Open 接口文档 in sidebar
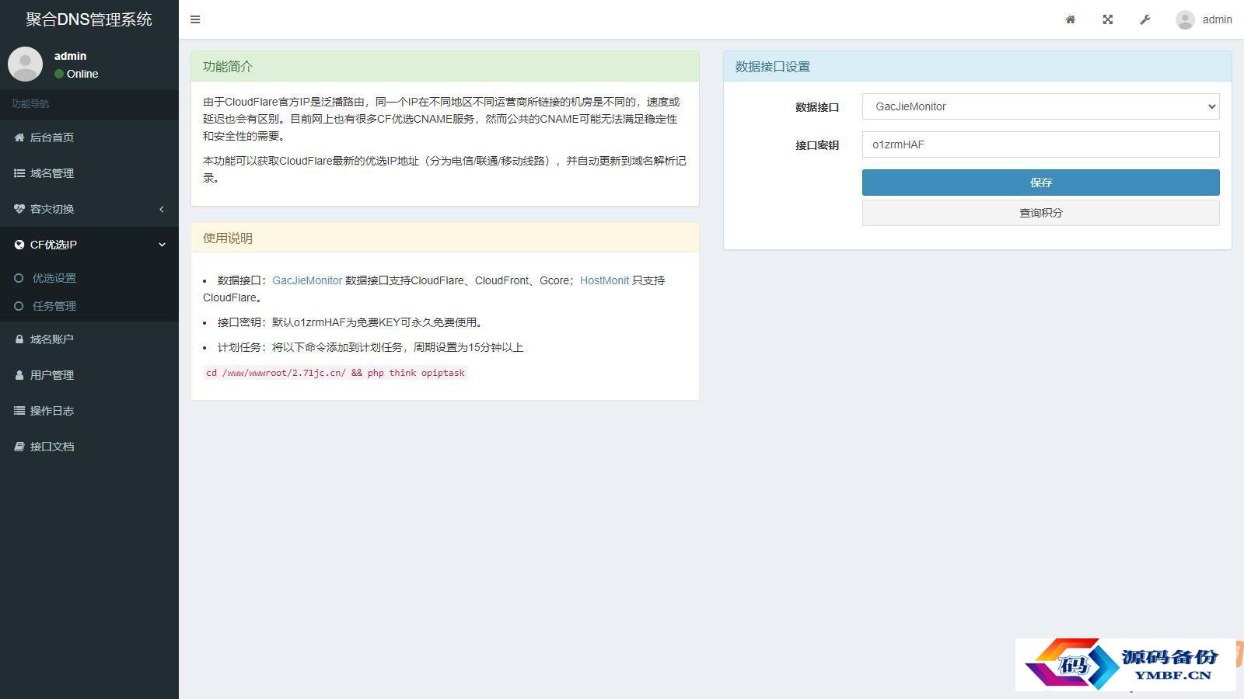Viewport: 1244px width, 699px height. point(89,447)
